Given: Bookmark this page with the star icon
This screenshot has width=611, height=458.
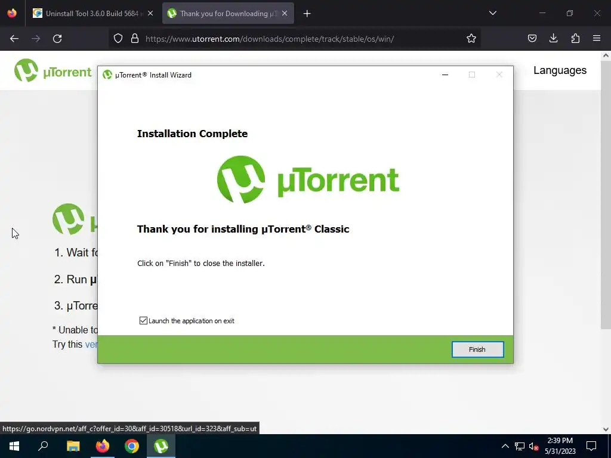Looking at the screenshot, I should [471, 39].
